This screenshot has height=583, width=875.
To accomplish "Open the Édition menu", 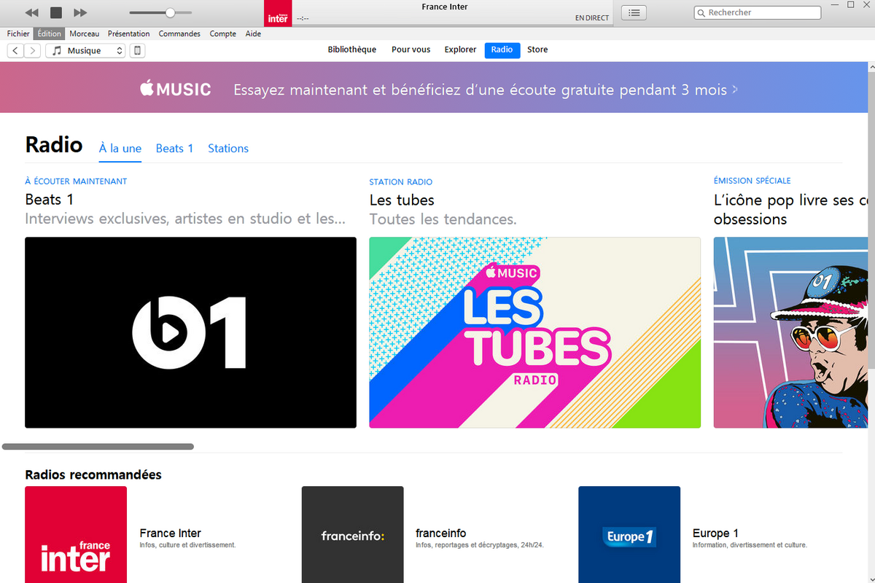I will click(50, 34).
